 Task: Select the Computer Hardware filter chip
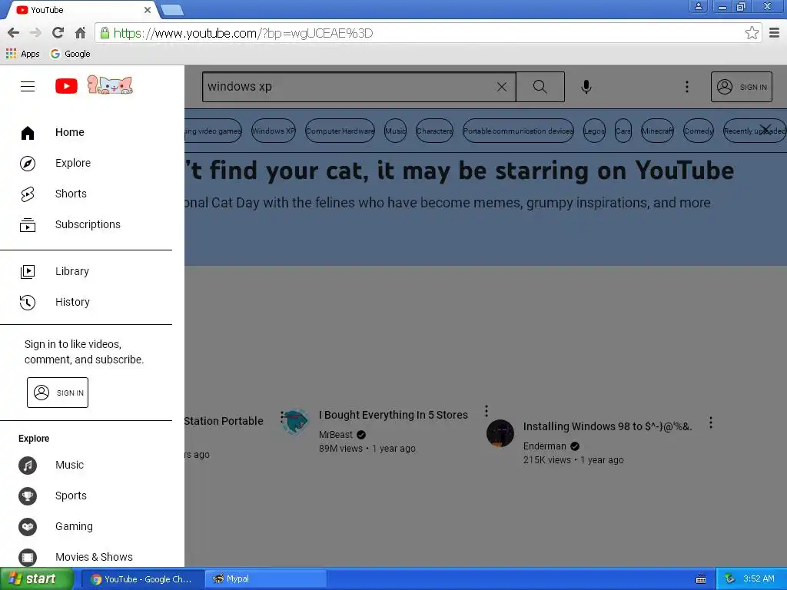tap(340, 131)
